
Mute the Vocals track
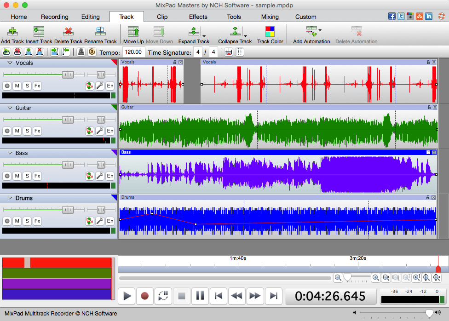(x=17, y=86)
